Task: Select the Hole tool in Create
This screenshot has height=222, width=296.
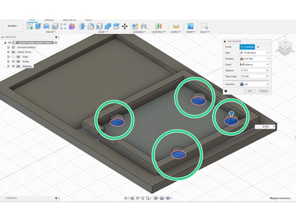Action: pyautogui.click(x=55, y=26)
